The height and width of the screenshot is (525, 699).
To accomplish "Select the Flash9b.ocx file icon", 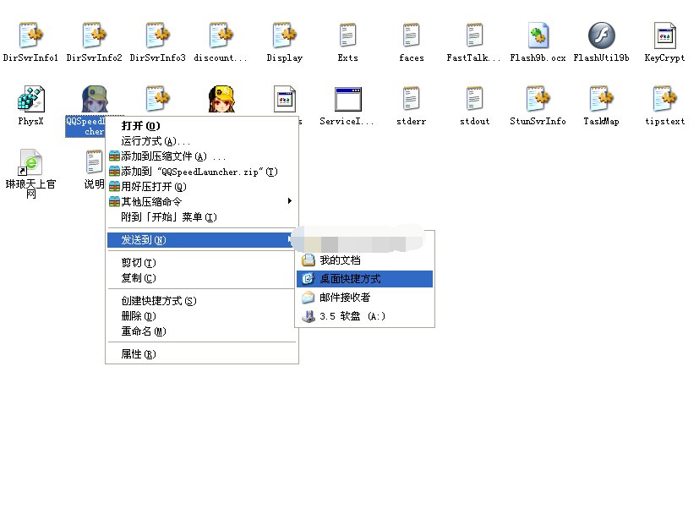I will [x=538, y=36].
